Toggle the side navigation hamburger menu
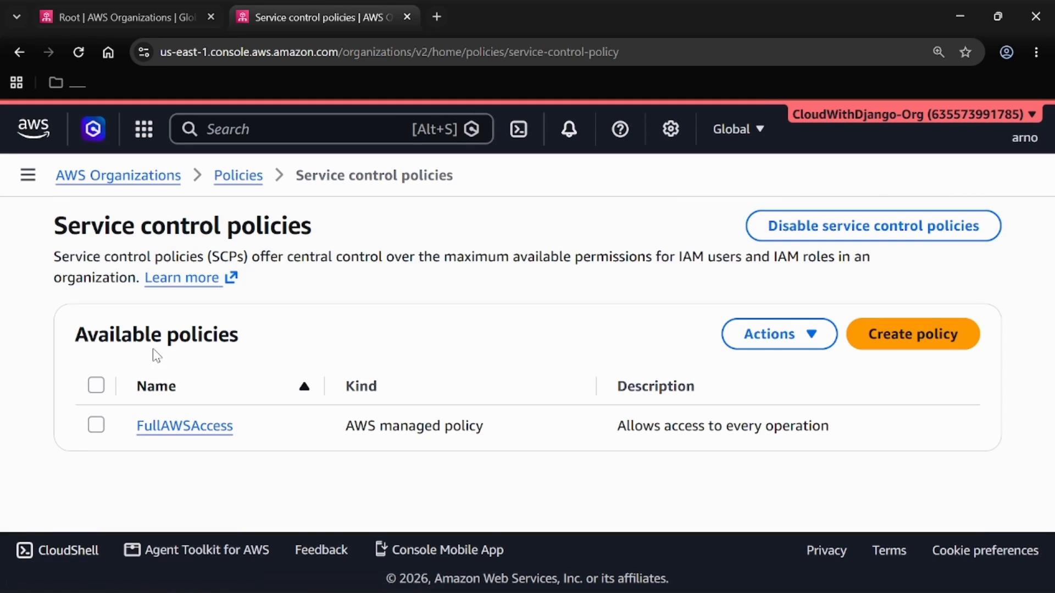Image resolution: width=1055 pixels, height=593 pixels. [28, 175]
